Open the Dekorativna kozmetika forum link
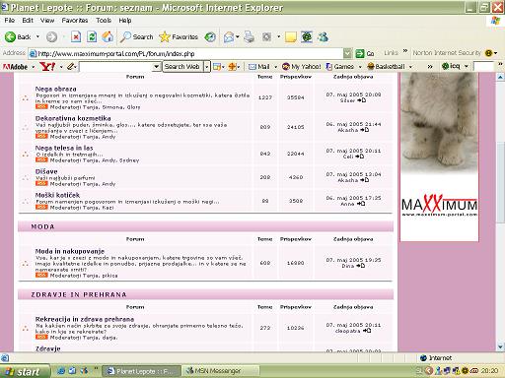 (x=73, y=118)
